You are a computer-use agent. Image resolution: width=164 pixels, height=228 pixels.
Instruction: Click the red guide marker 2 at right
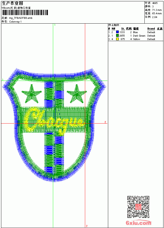coord(105,122)
